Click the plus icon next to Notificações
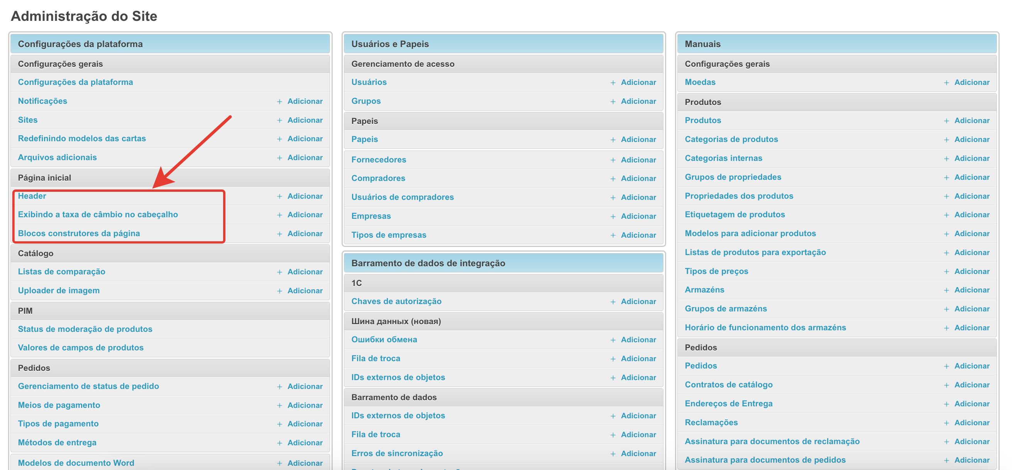Screen dimensions: 1012x470 [279, 102]
